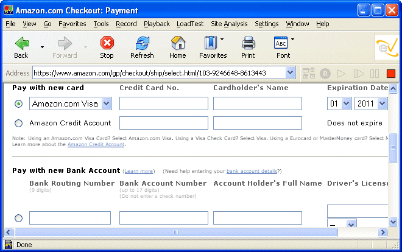Click the eValid title bar application icon
Screen dimensions: 402x252
[9, 10]
